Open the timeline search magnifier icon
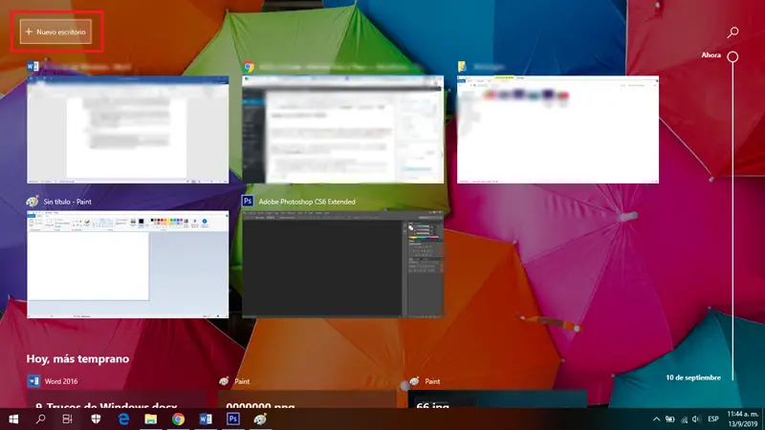The width and height of the screenshot is (765, 430). 732,32
